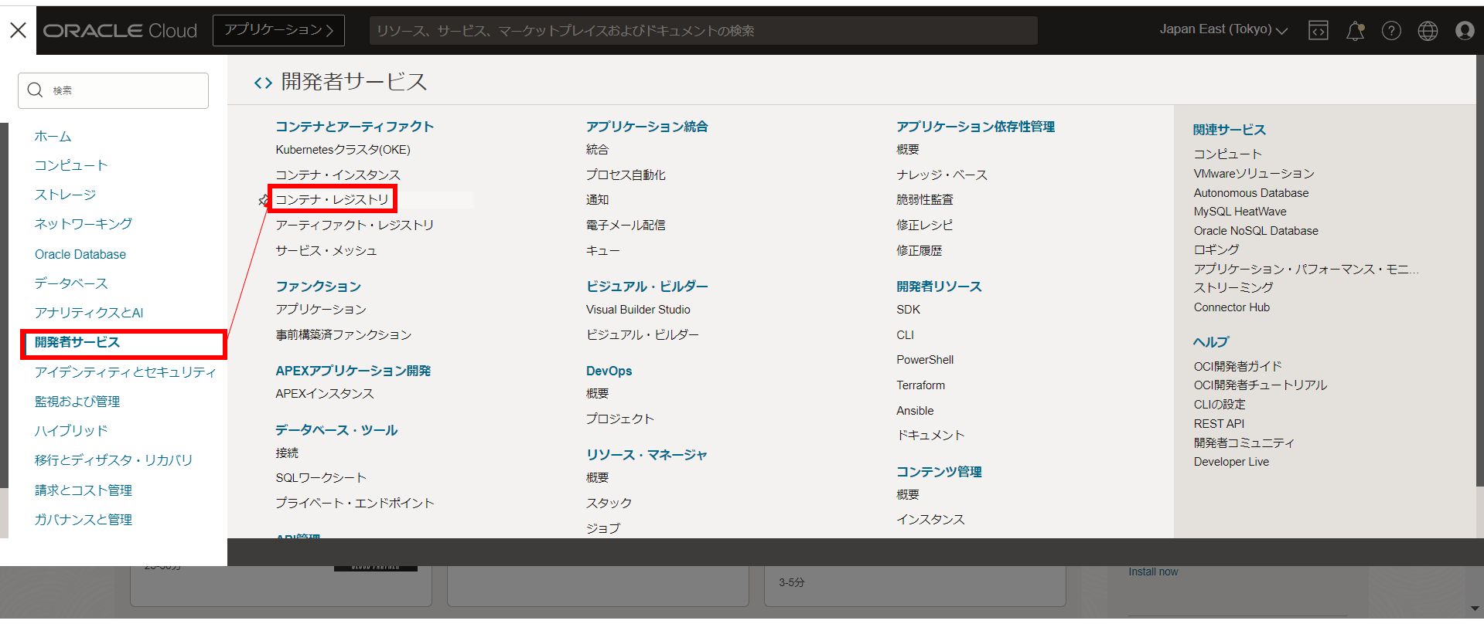1484x624 pixels.
Task: Open プライベート・エンドポイント link
Action: tap(355, 504)
